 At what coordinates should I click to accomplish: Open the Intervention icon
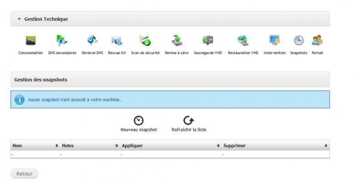coord(274,41)
